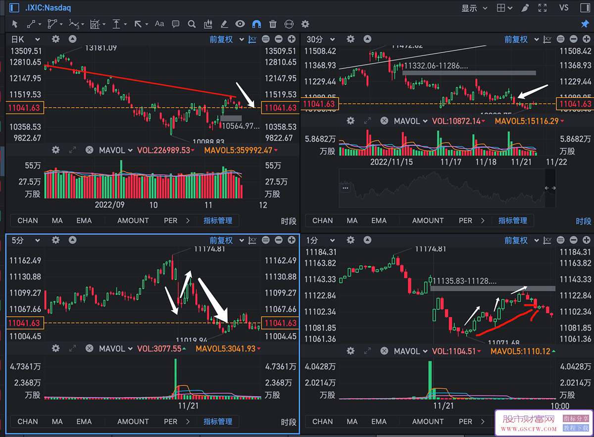The width and height of the screenshot is (594, 437).
Task: Select the cursor pointer tool
Action: (x=14, y=24)
